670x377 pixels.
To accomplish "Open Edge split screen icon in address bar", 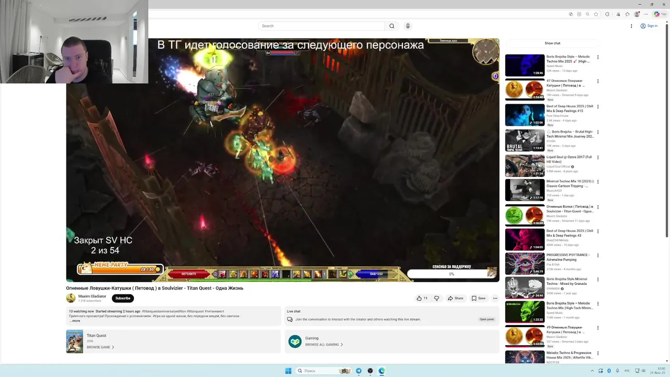I will pos(579,14).
